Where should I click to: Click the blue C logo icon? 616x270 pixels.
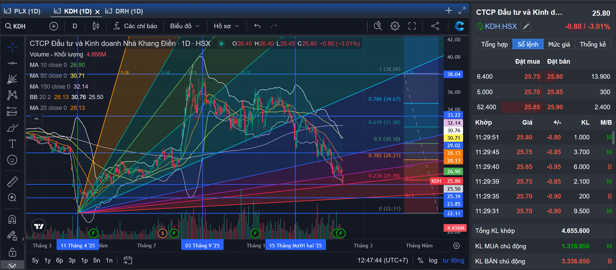coord(459,26)
